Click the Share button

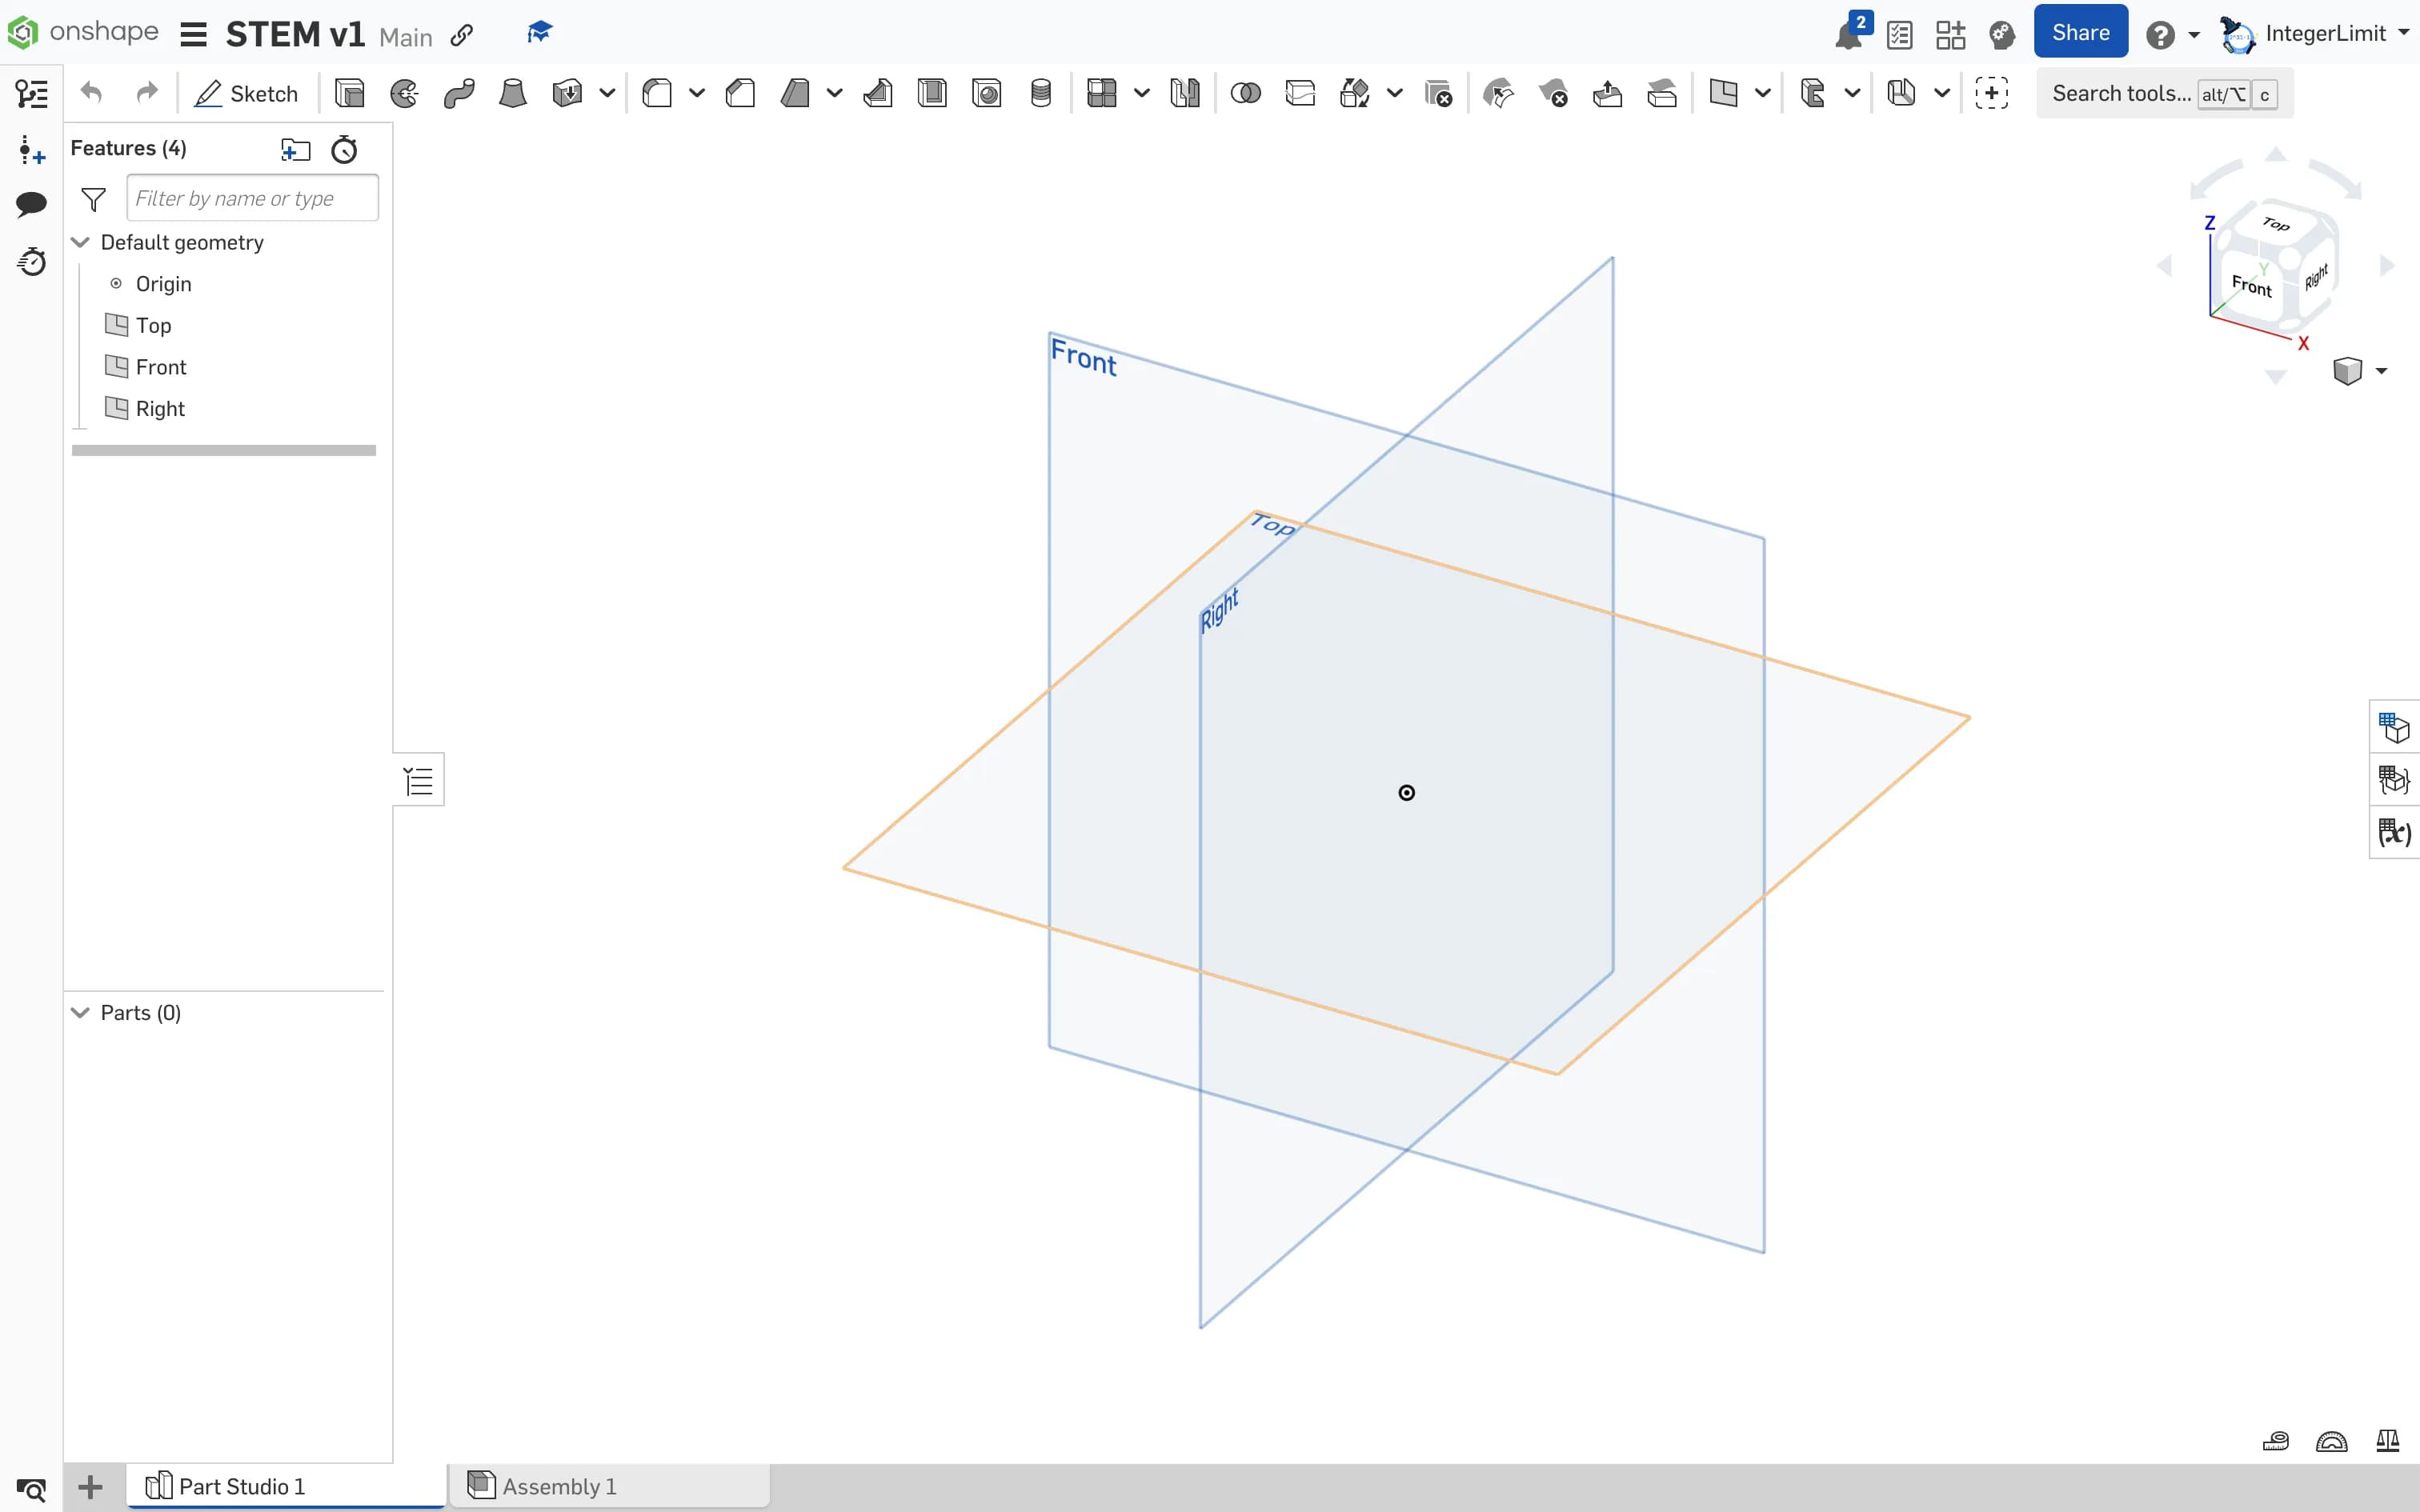[2080, 31]
